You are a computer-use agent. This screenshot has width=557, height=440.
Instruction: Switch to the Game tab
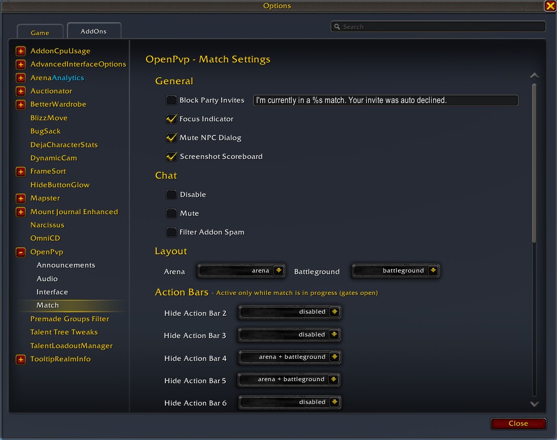40,32
